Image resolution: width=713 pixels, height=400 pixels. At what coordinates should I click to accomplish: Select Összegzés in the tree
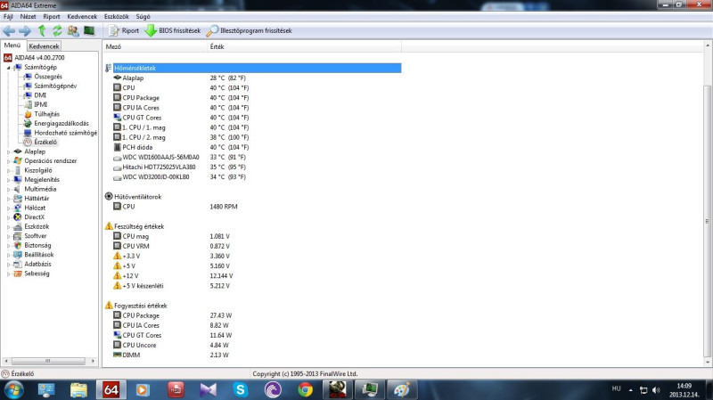pos(48,77)
